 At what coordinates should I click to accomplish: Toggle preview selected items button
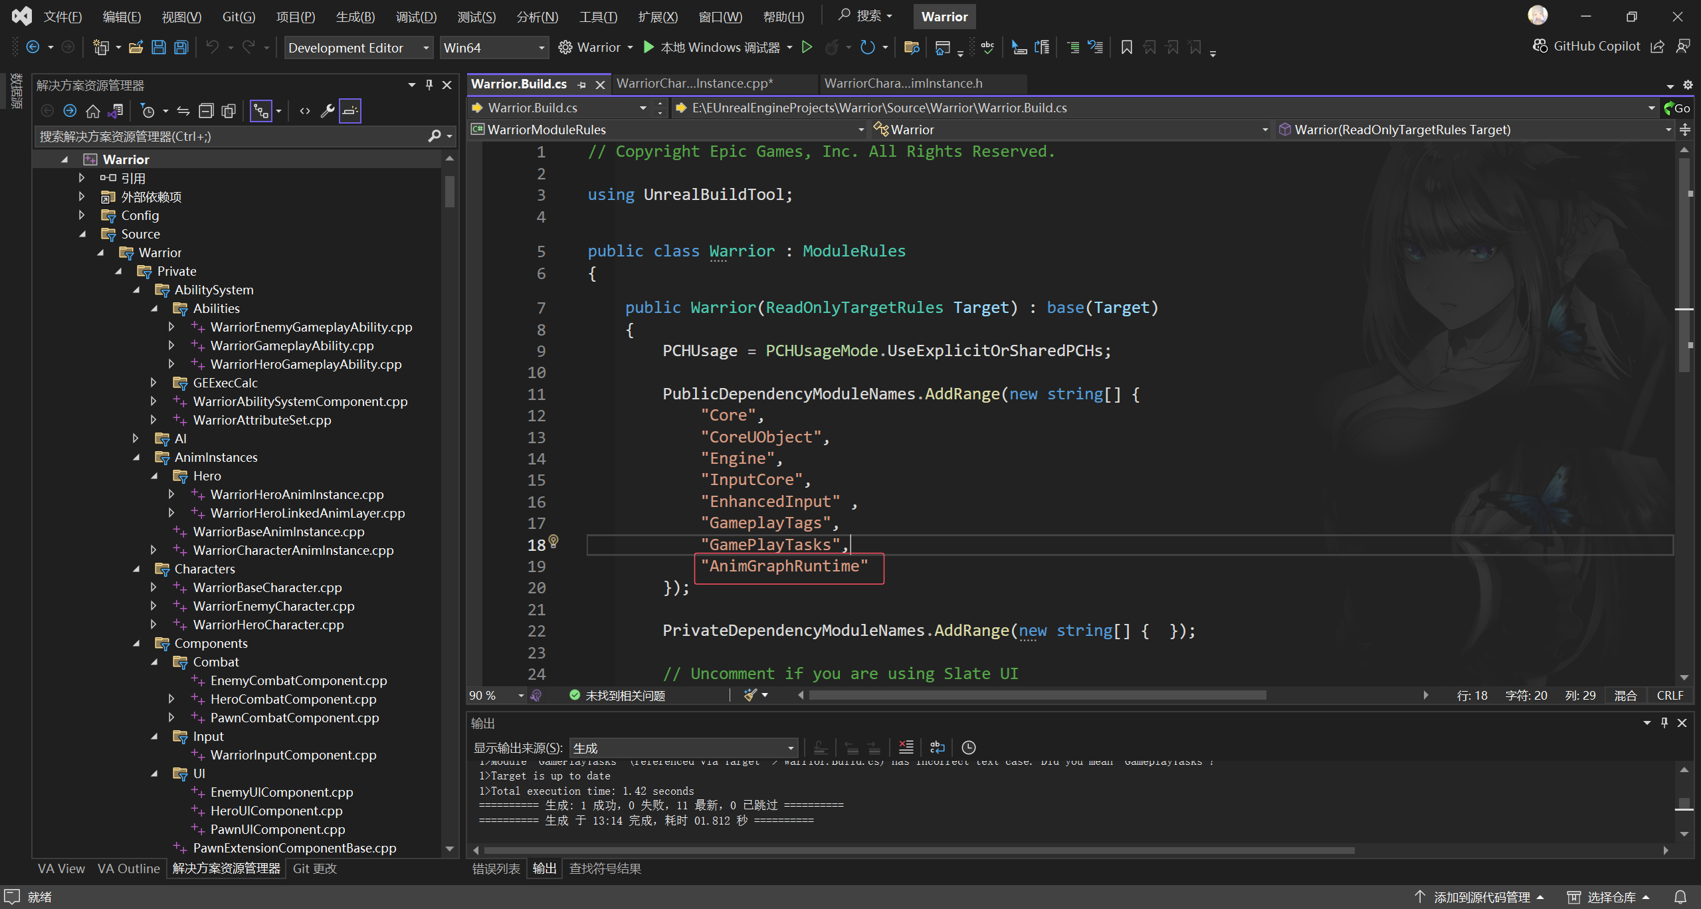tap(350, 111)
